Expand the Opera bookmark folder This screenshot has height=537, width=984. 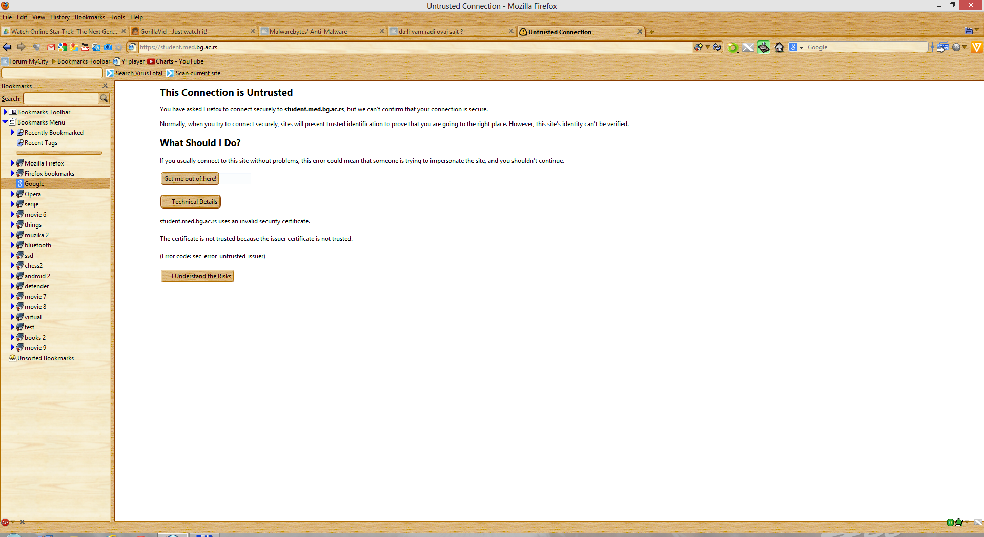coord(12,194)
